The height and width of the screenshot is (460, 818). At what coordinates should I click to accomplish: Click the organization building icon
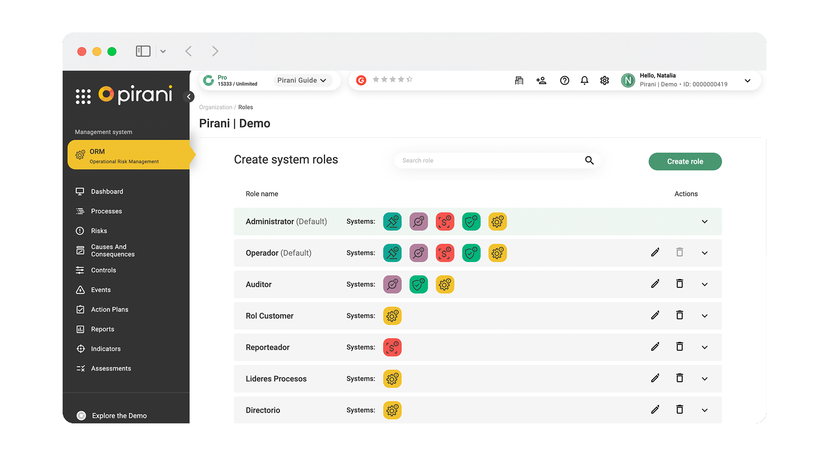[519, 80]
